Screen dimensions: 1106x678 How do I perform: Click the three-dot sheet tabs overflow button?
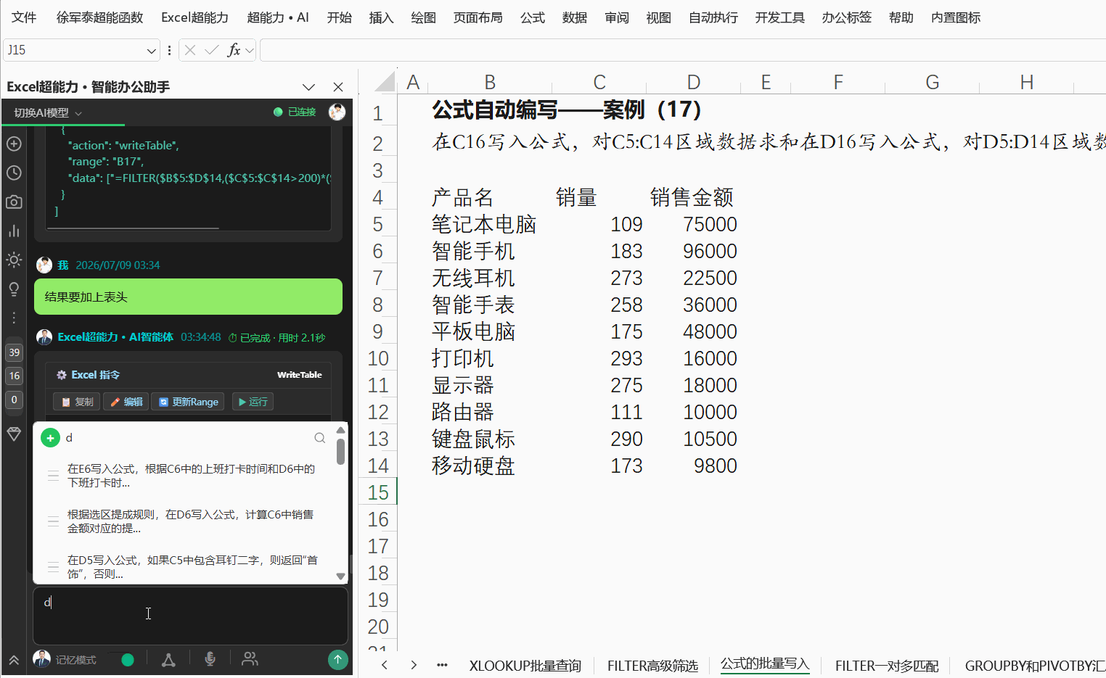coord(442,665)
